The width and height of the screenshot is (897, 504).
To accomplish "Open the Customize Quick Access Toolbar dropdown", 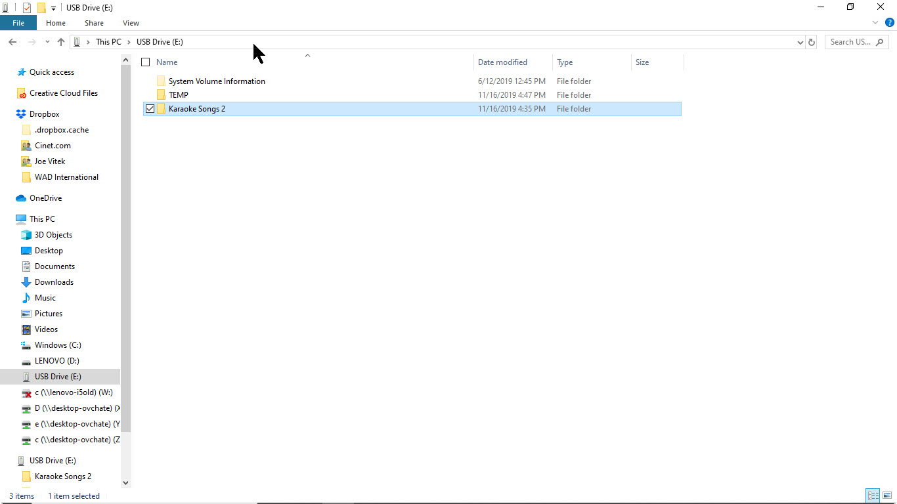I will tap(53, 8).
